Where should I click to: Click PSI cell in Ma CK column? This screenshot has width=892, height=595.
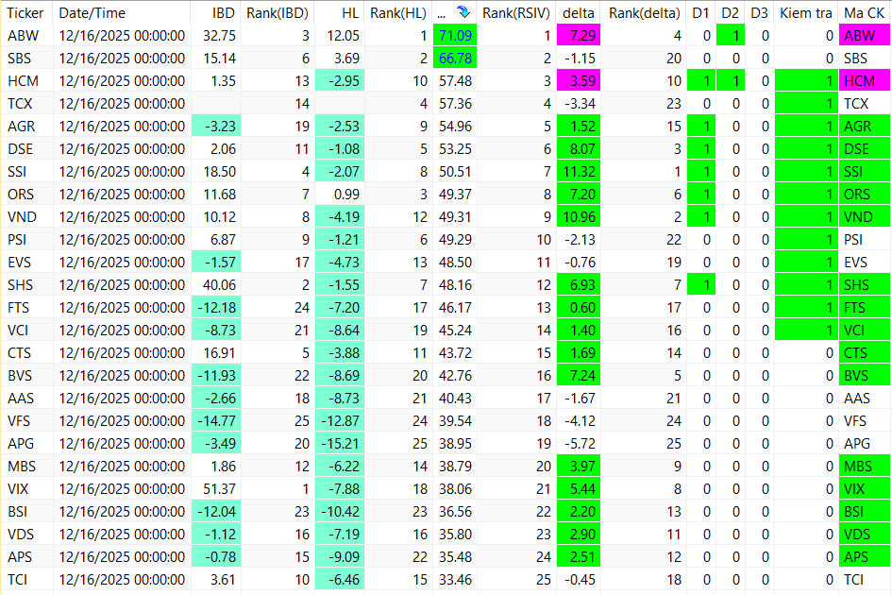(864, 240)
